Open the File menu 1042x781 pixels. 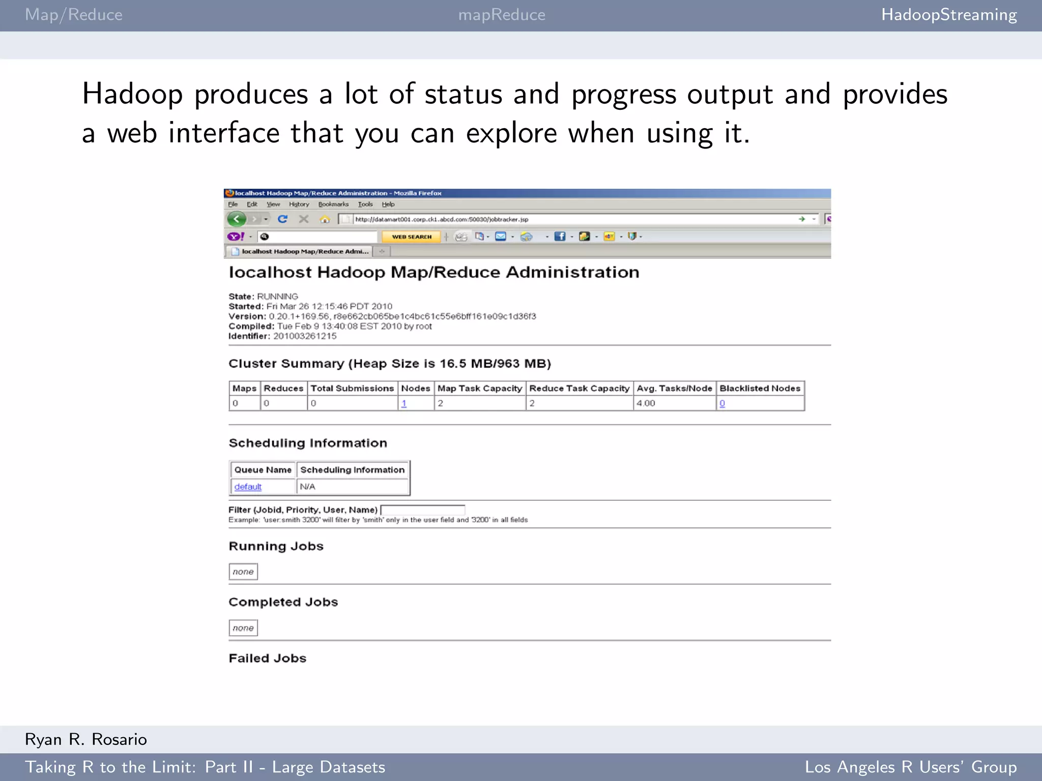(233, 204)
